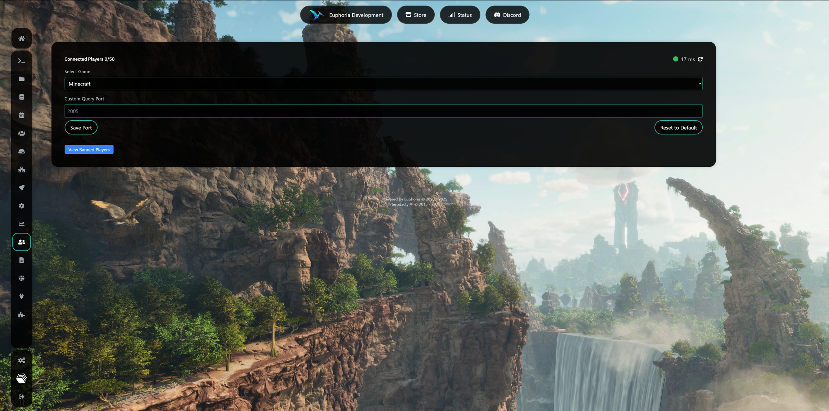829x411 pixels.
Task: Click the Custom Query Port input field
Action: 384,111
